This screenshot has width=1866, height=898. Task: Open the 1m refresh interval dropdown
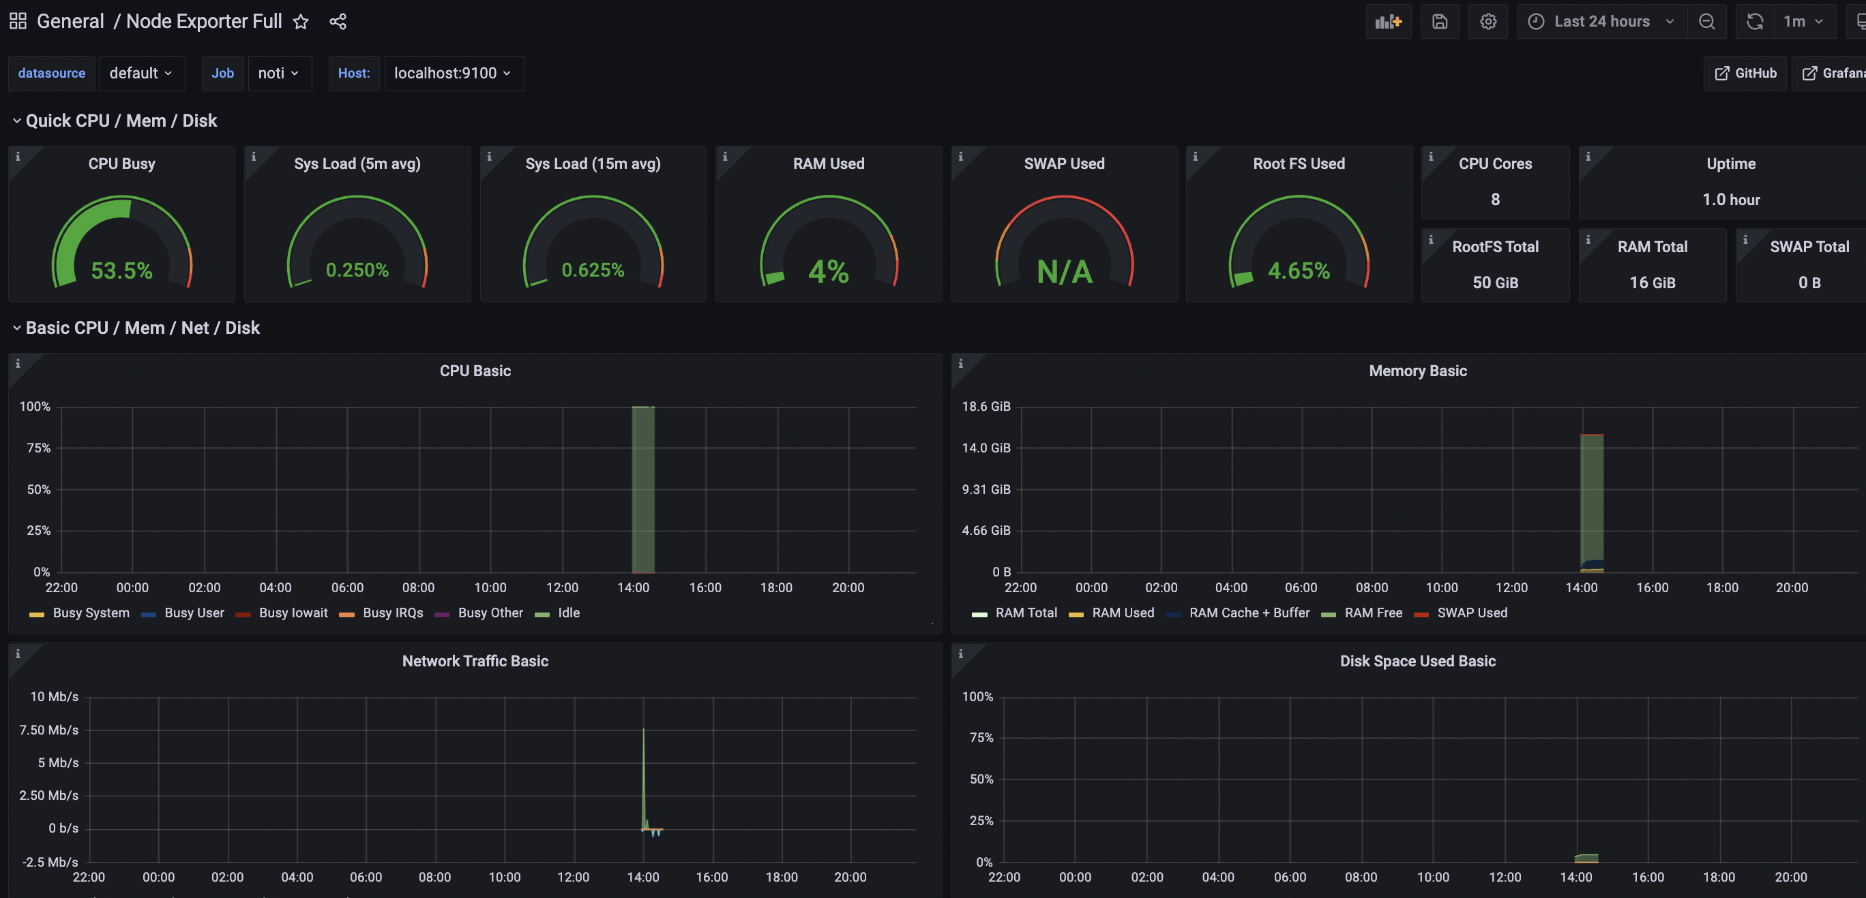pyautogui.click(x=1804, y=22)
